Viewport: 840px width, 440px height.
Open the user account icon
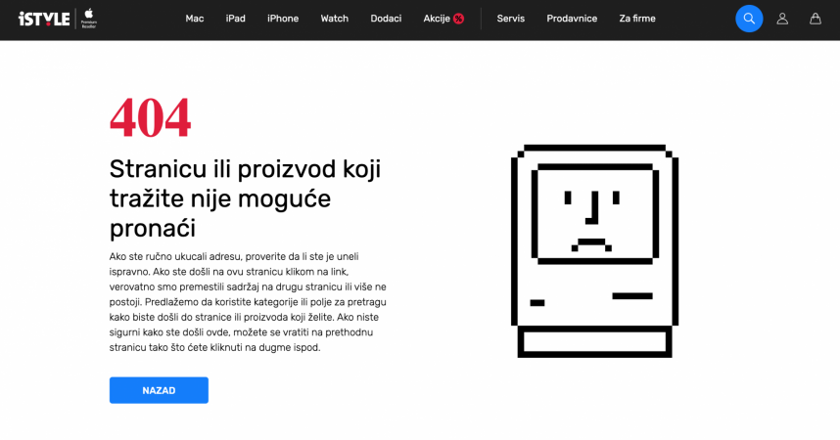tap(782, 19)
